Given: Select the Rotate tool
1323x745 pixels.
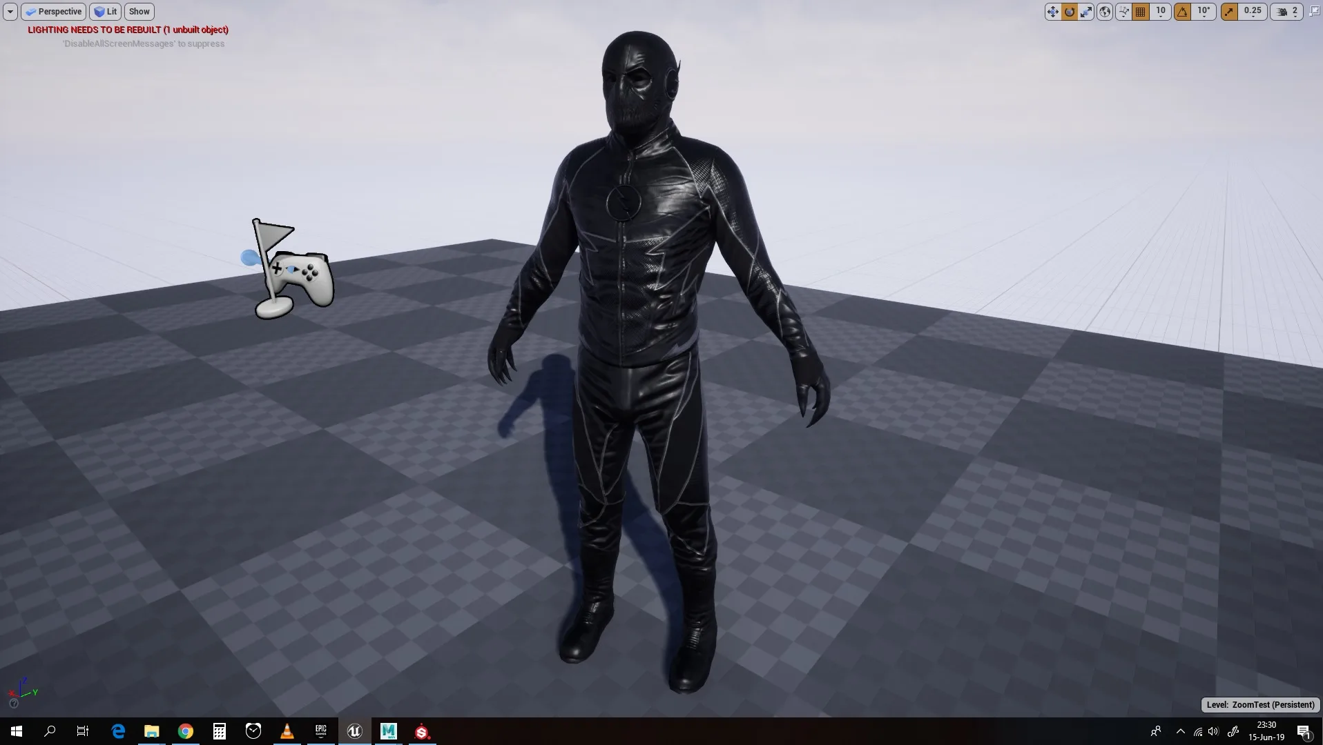Looking at the screenshot, I should (1069, 12).
